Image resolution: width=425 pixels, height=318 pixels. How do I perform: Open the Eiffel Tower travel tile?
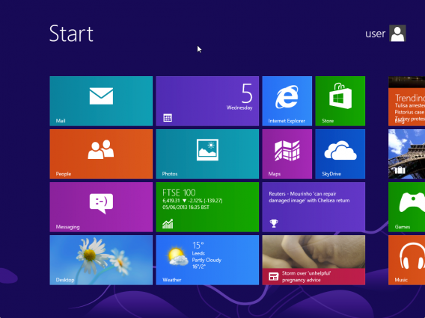coord(406,154)
